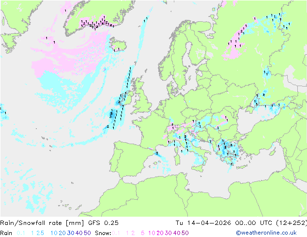Select the Snow legend value 1

tap(127, 233)
